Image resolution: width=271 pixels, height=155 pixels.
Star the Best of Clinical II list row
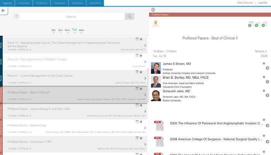point(141,89)
